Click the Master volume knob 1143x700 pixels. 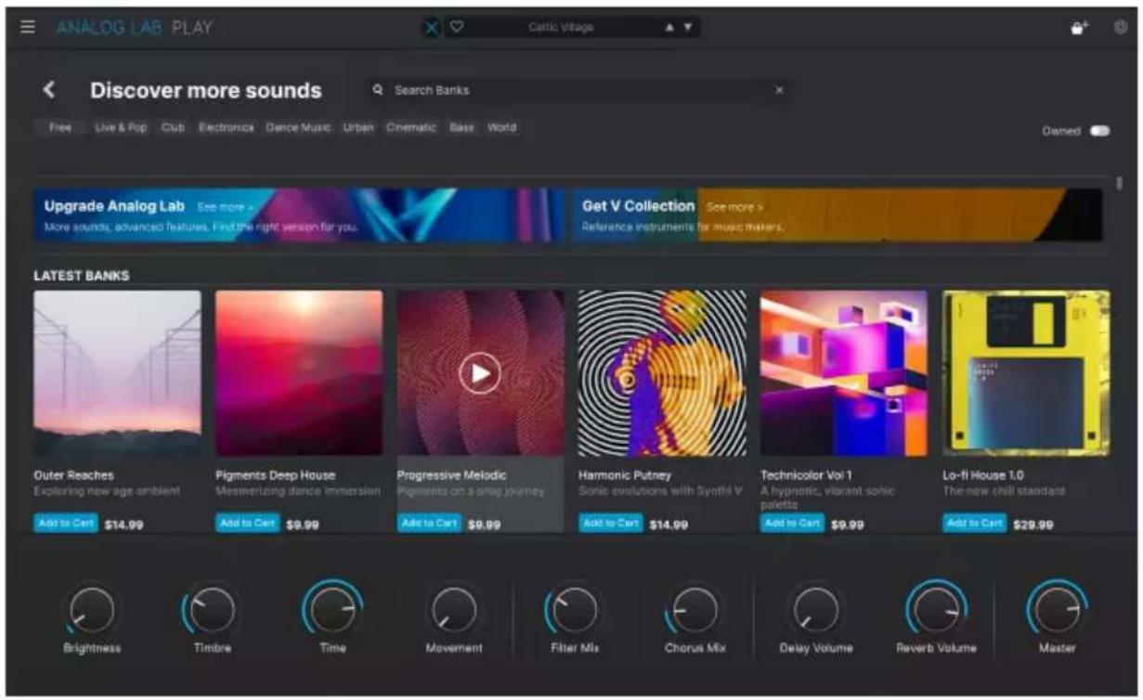point(1057,610)
